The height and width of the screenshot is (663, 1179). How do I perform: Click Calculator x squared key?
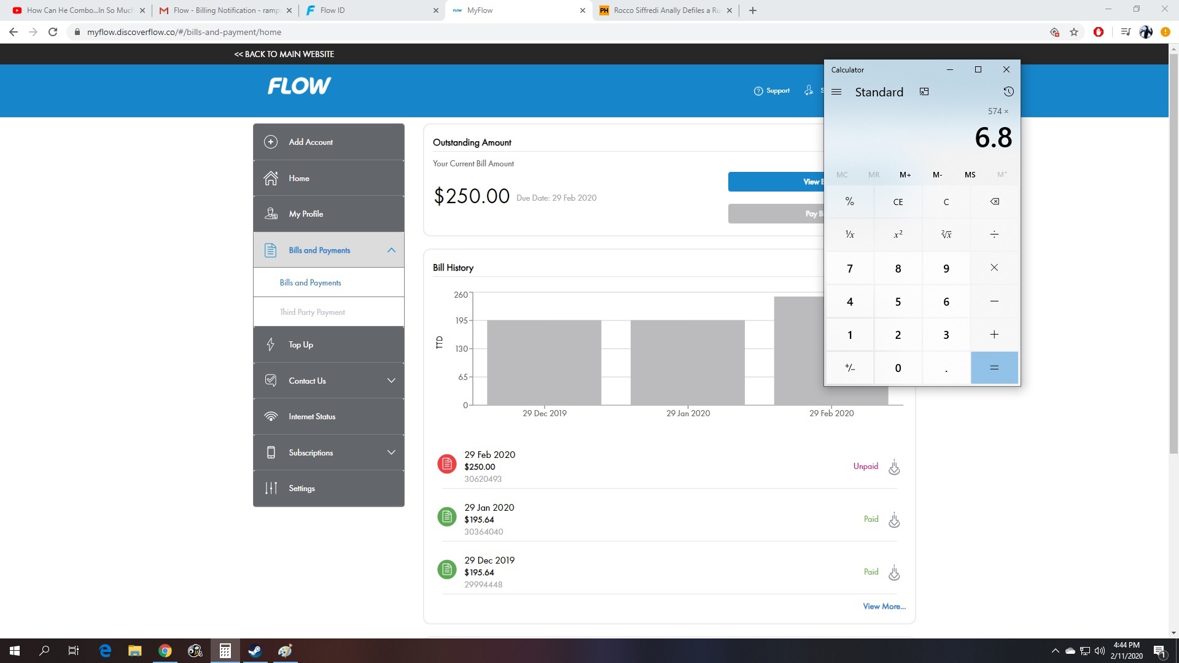(898, 235)
